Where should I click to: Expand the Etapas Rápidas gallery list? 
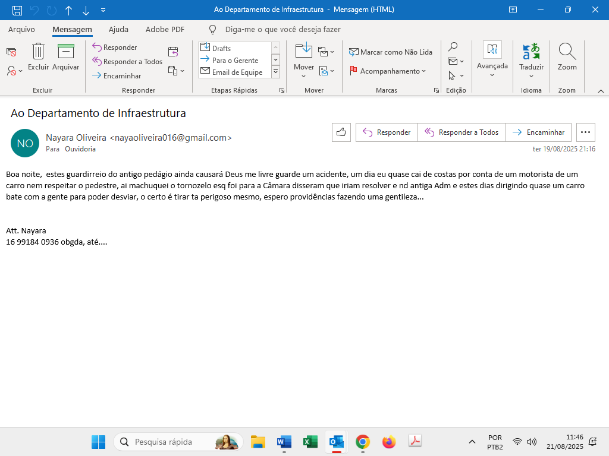pos(275,72)
